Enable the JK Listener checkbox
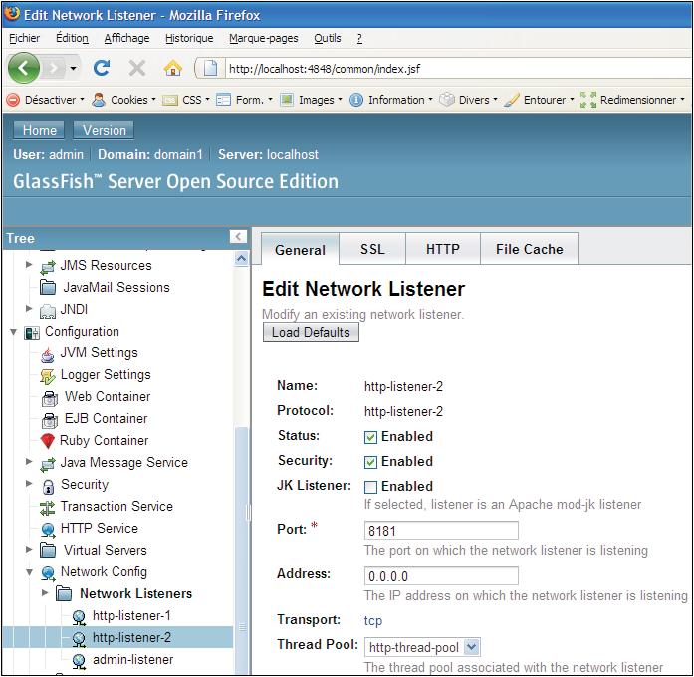The width and height of the screenshot is (694, 677). click(371, 487)
